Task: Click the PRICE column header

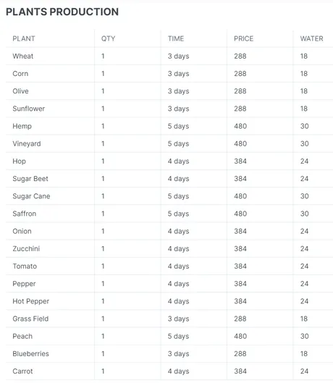Action: coord(243,38)
